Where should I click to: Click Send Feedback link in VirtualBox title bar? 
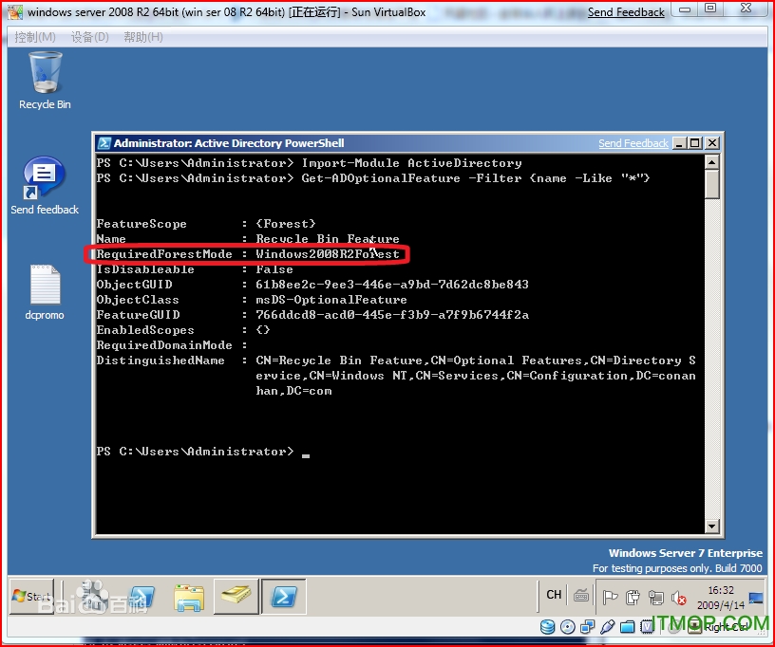(x=626, y=12)
